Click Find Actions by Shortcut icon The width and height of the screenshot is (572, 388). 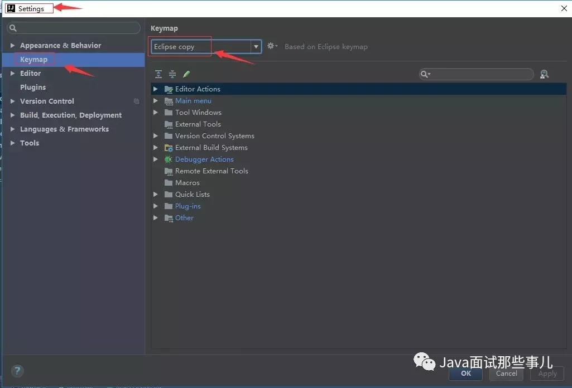point(544,74)
